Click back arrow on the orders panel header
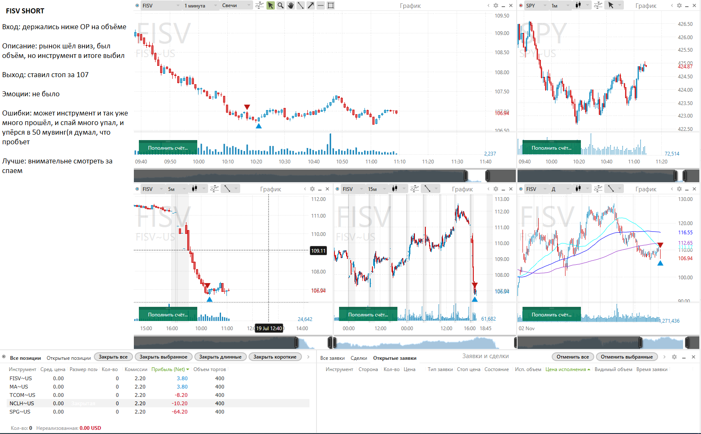Screen dimensions: 701x434 [665, 357]
